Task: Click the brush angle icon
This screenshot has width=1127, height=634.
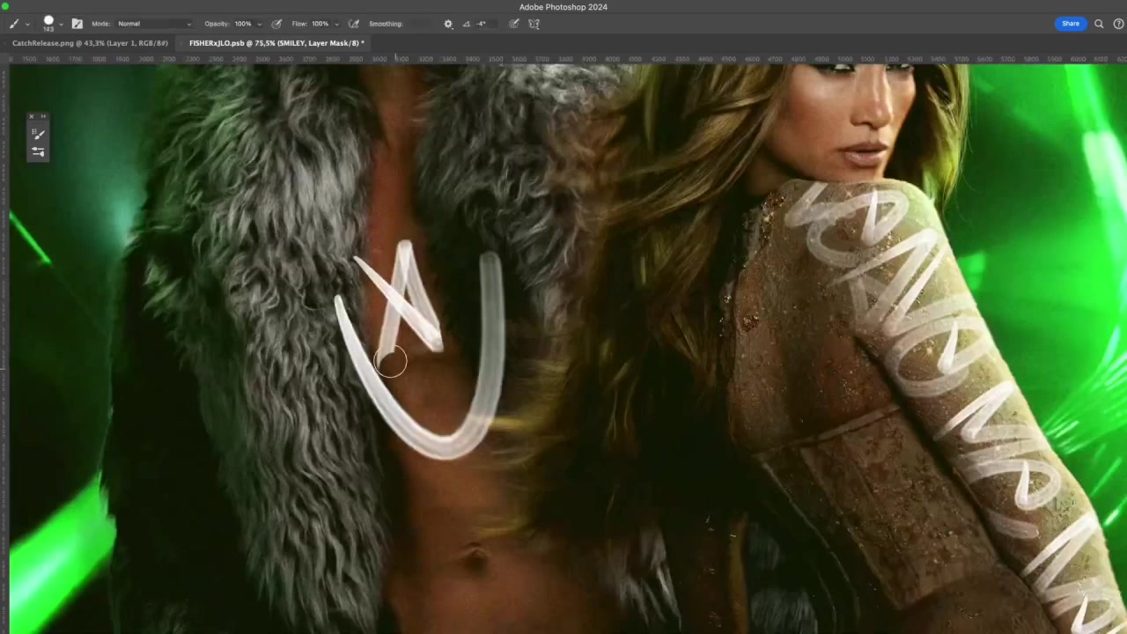Action: (467, 24)
